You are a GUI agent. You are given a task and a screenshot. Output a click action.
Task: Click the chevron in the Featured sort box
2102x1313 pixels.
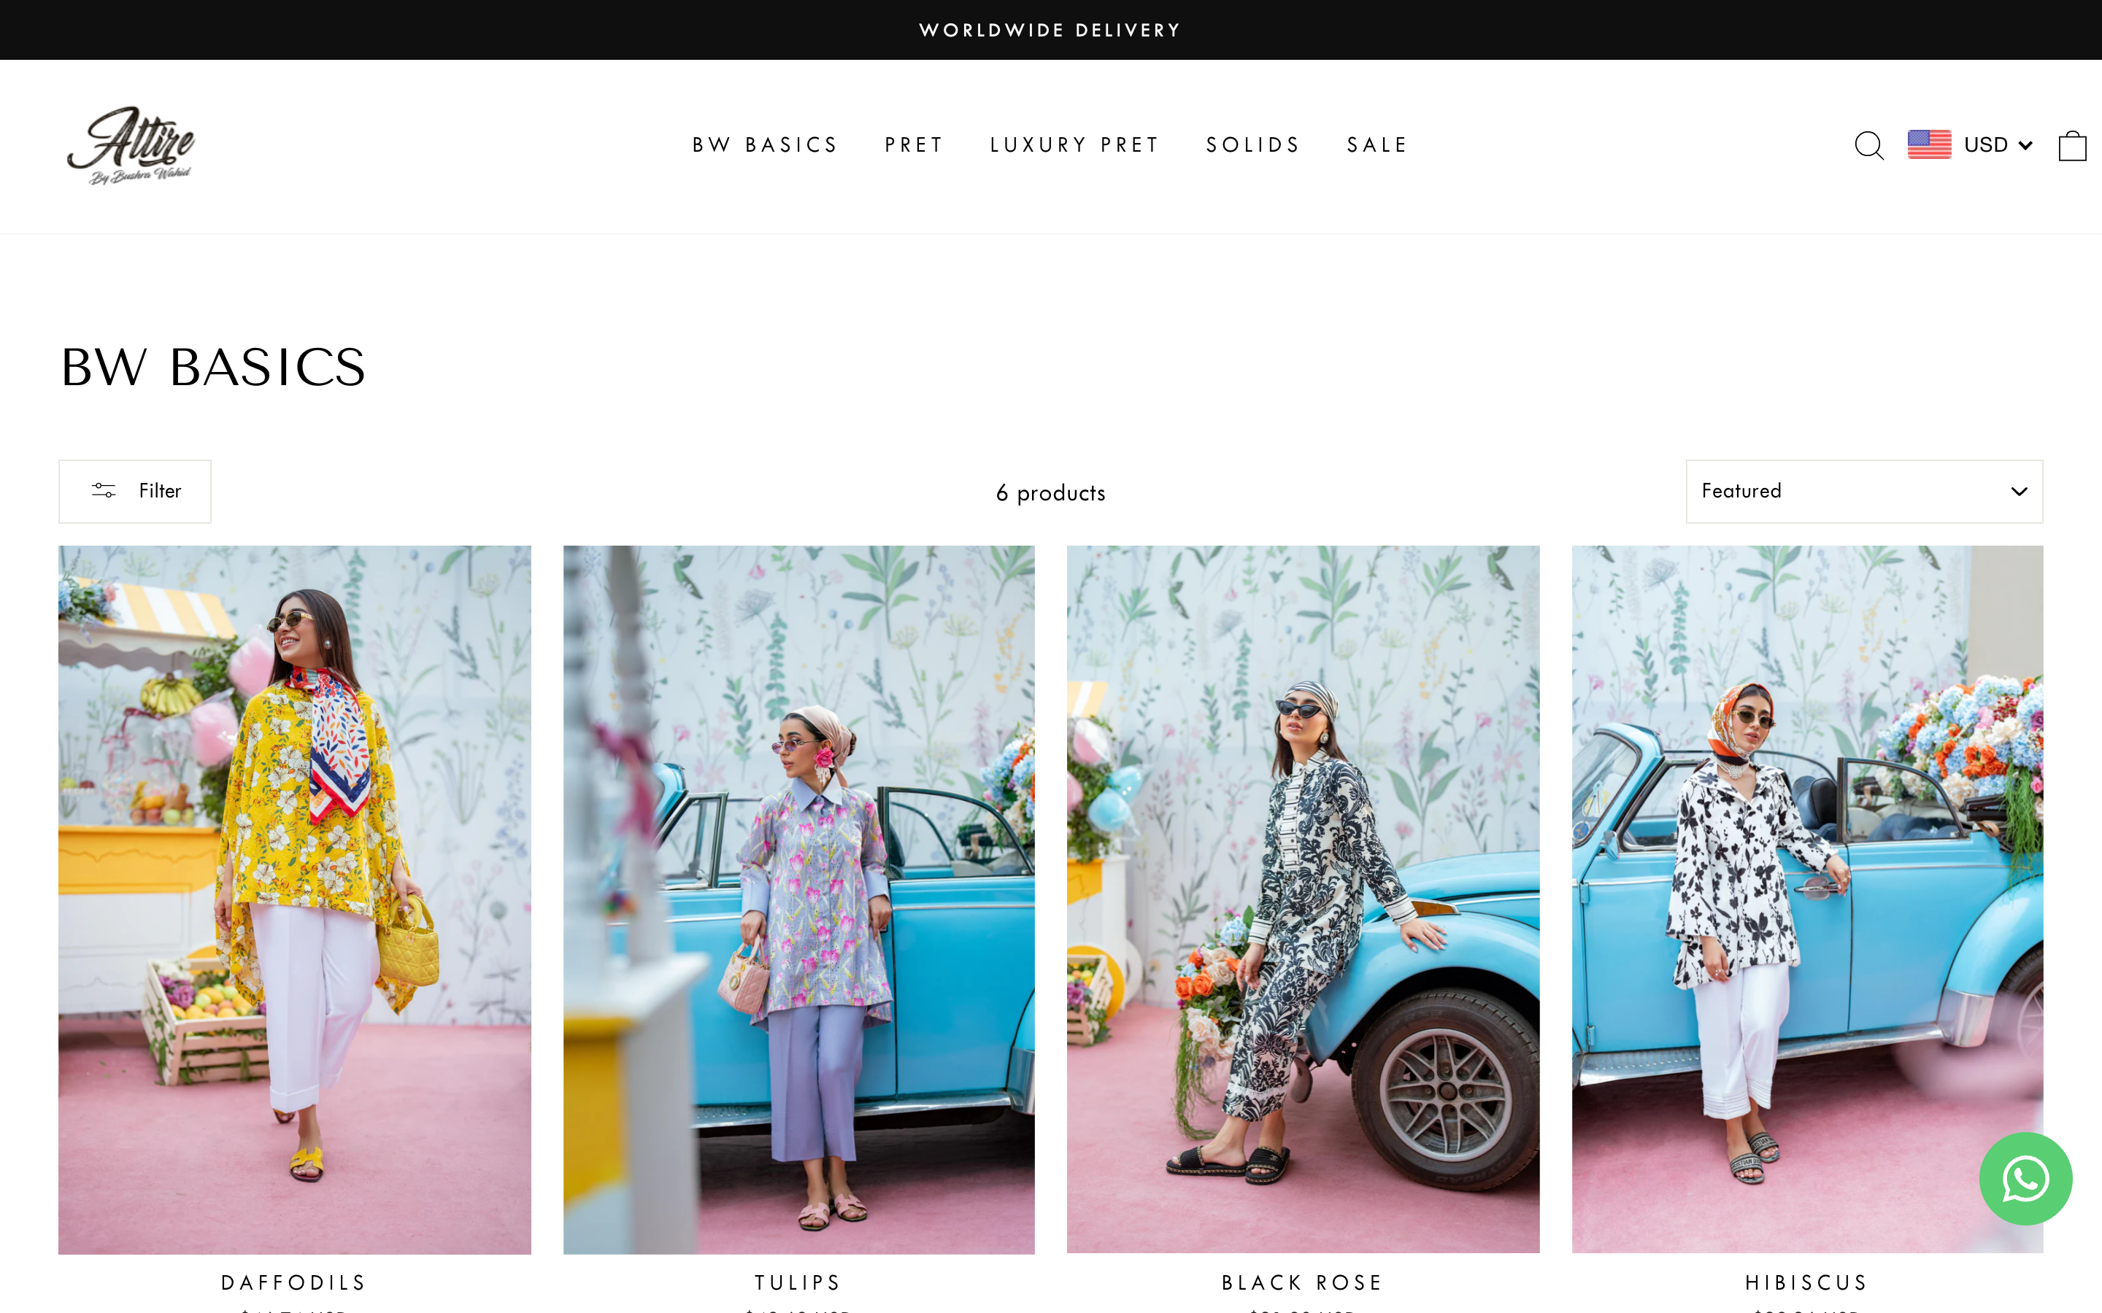coord(2019,492)
